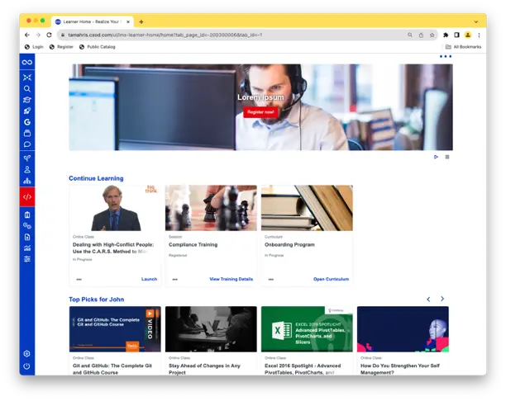506x401 pixels.
Task: Open options menu on Compliance Training card
Action: click(x=175, y=279)
